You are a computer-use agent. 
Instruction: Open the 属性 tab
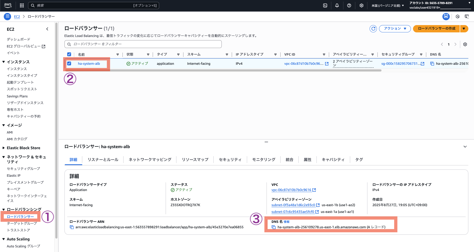pos(308,160)
